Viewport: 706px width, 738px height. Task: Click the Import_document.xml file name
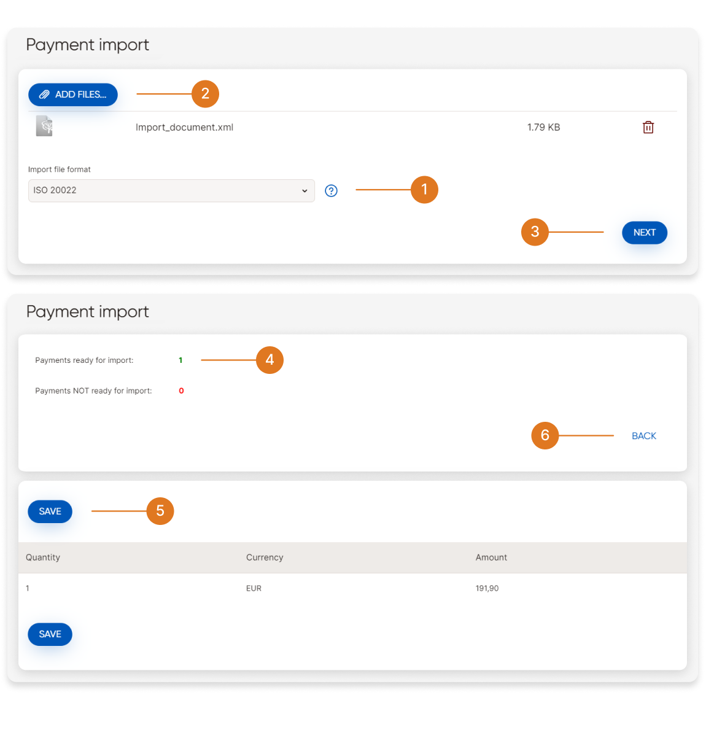point(184,128)
